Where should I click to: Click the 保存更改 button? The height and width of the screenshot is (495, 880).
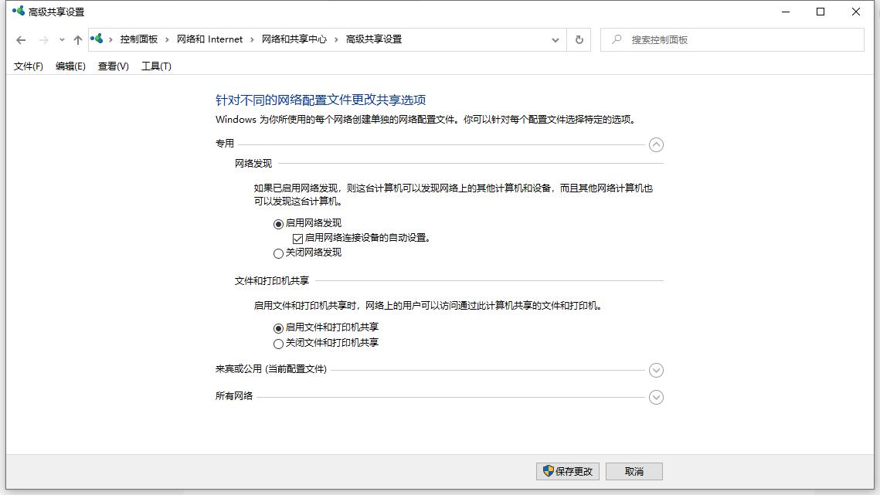567,471
